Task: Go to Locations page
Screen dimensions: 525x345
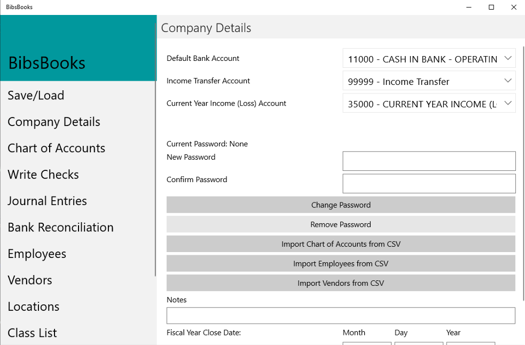Action: coord(33,307)
